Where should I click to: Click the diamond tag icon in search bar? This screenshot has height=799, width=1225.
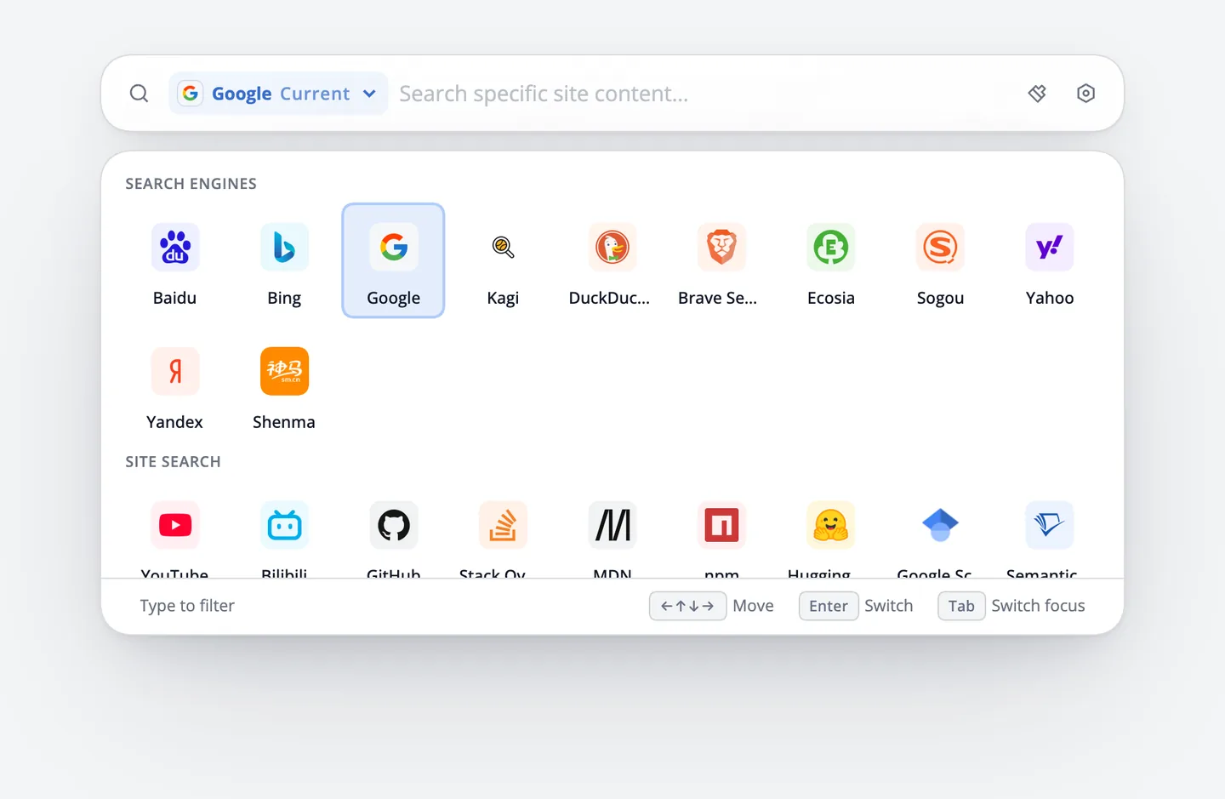1037,94
